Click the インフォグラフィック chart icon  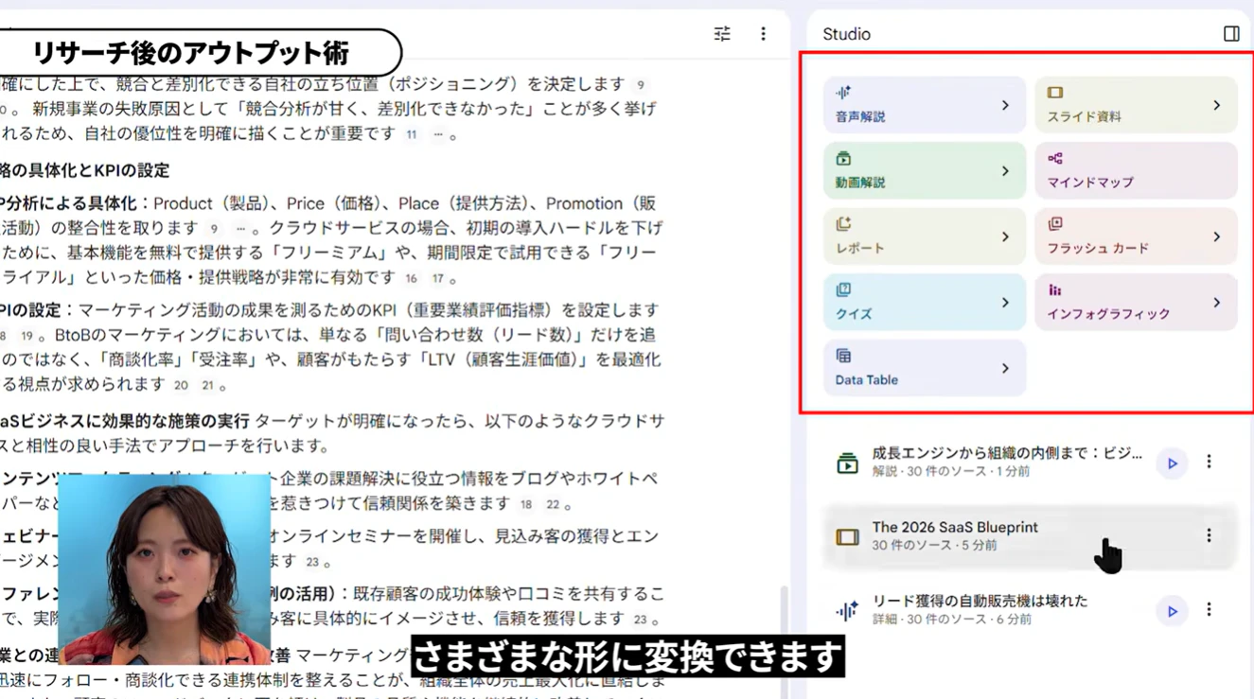pos(1055,290)
